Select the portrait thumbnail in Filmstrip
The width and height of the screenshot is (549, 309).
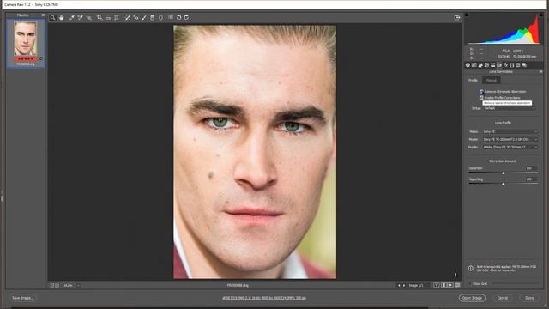[25, 39]
